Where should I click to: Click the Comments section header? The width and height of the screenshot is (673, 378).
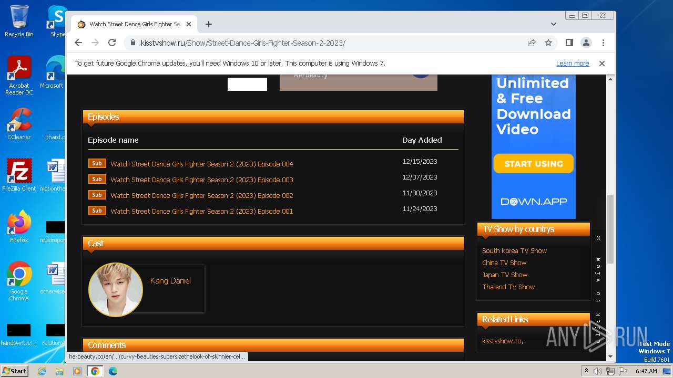click(x=273, y=345)
